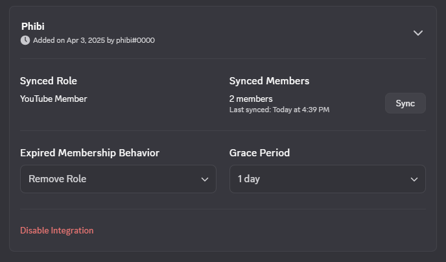Click the clock icon beside the added date
The image size is (446, 262).
tap(25, 40)
